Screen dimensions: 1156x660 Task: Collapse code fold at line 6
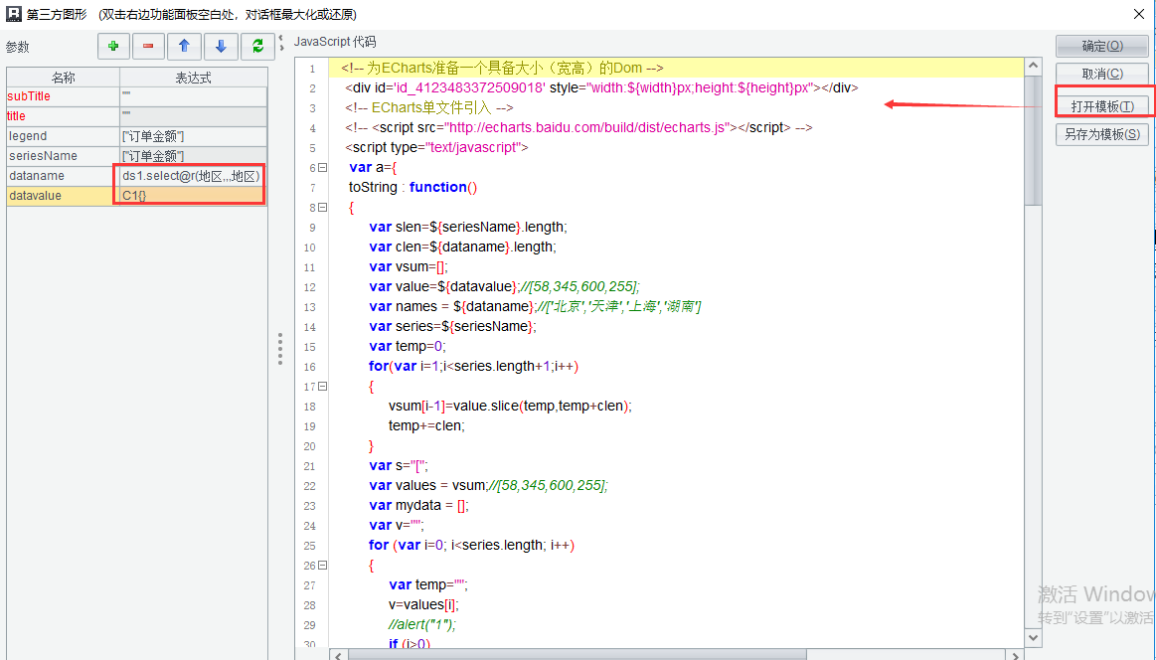tap(322, 168)
